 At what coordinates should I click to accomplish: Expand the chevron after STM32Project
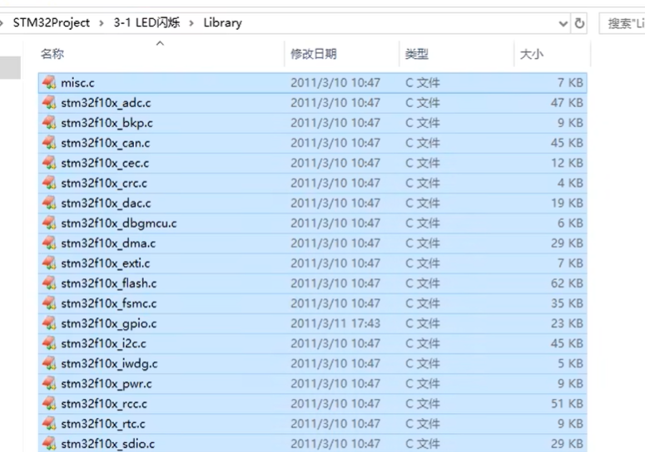[102, 23]
